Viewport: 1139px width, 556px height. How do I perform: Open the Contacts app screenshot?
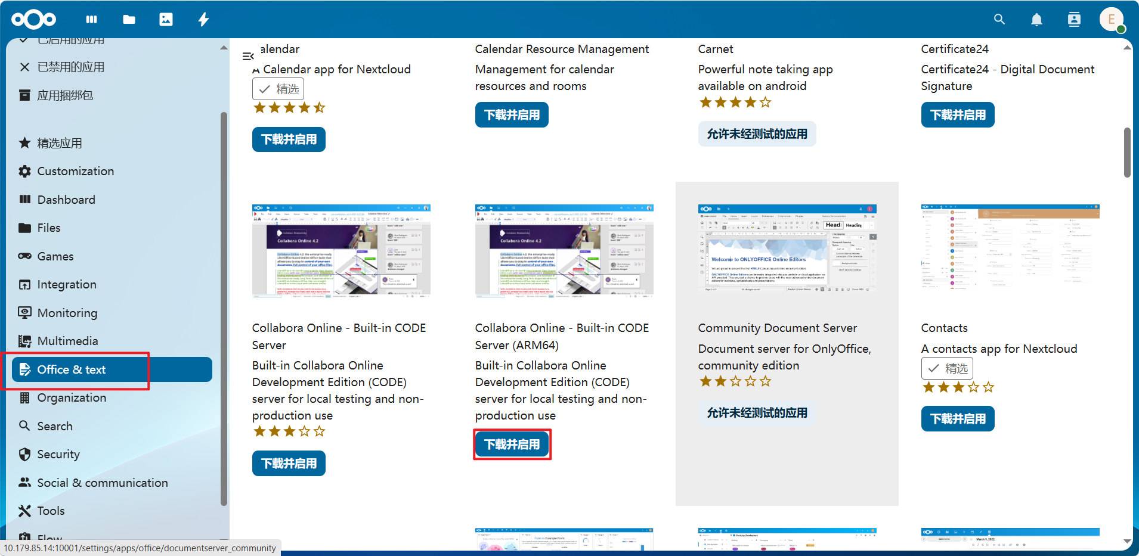point(1010,248)
